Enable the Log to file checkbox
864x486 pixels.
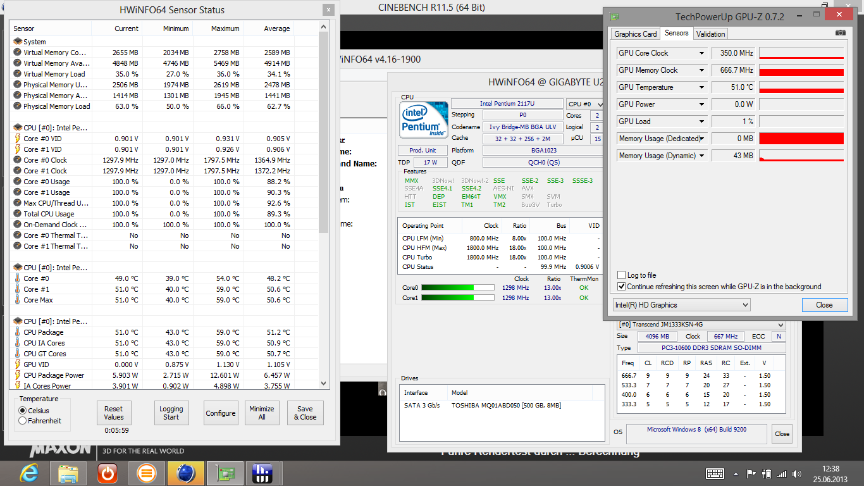point(622,275)
